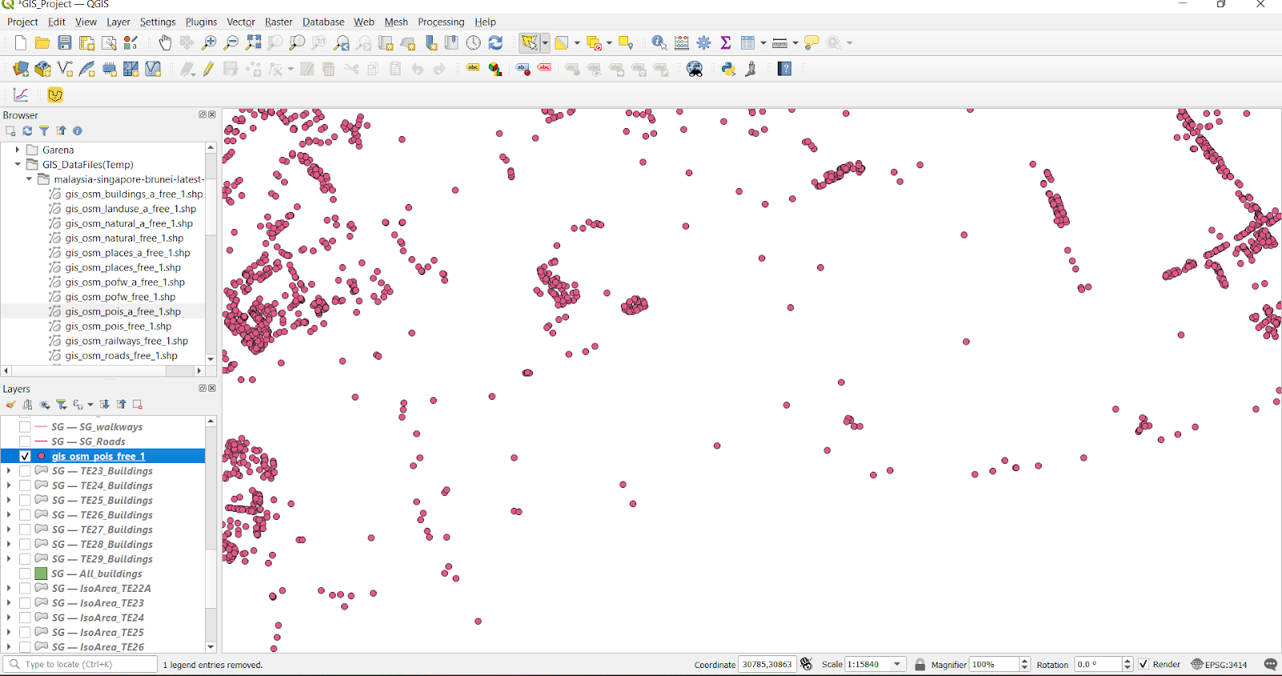This screenshot has width=1282, height=676.
Task: Click the EPSG:3414 CRS button
Action: coord(1219,664)
